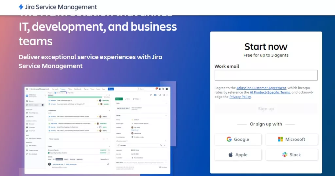Click the Jira Service Management header title
The width and height of the screenshot is (335, 176).
[x=61, y=7]
